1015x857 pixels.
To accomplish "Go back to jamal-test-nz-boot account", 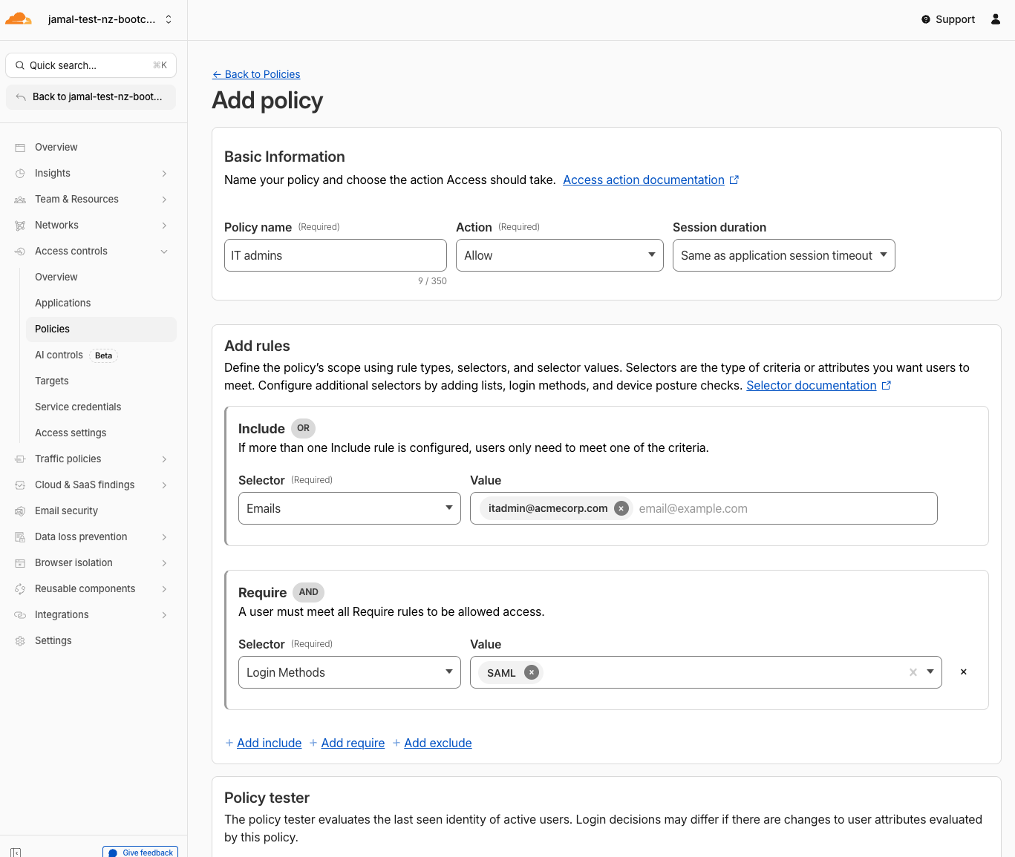I will pyautogui.click(x=91, y=96).
